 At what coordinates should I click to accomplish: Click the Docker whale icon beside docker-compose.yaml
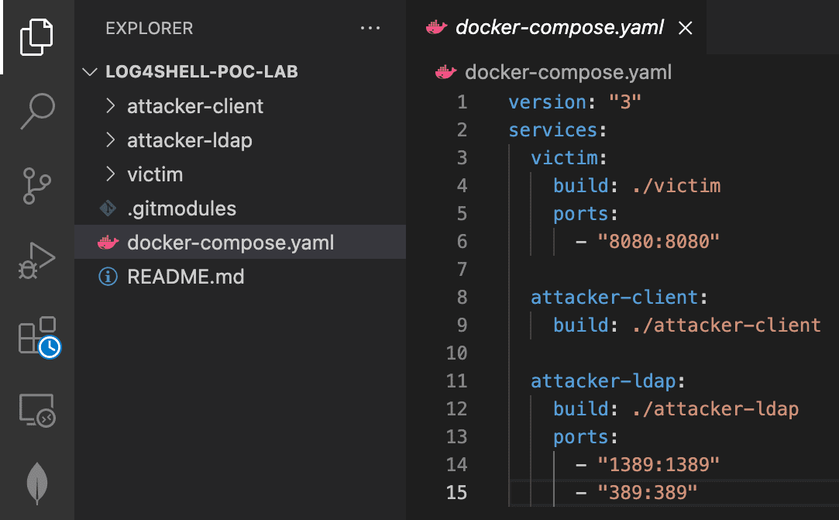pos(108,242)
